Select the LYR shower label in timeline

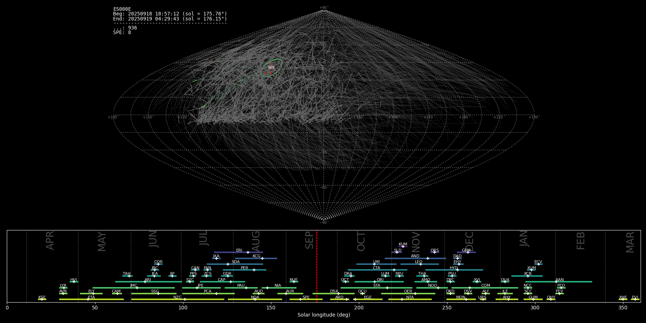click(x=63, y=286)
